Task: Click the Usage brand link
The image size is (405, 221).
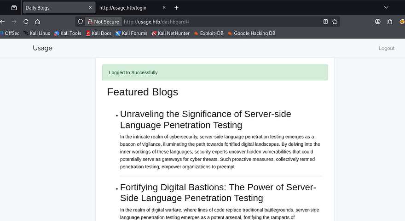Action: (x=42, y=48)
